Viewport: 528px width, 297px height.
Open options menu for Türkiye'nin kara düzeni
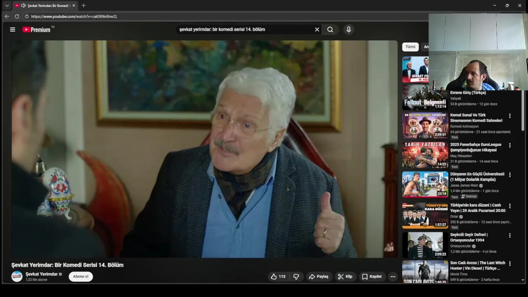coord(509,206)
